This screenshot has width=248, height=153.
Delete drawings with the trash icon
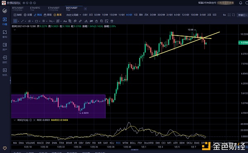coord(112,21)
